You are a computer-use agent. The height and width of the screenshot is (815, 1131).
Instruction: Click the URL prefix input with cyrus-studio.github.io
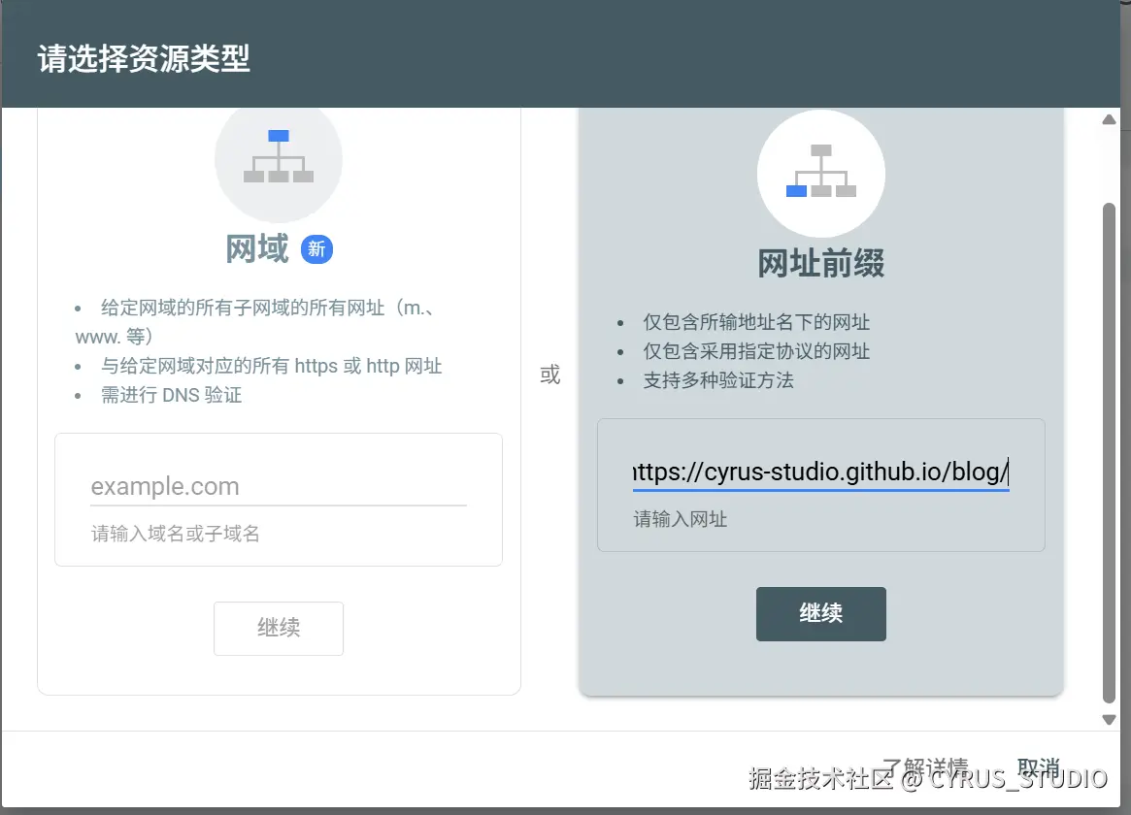(x=821, y=472)
